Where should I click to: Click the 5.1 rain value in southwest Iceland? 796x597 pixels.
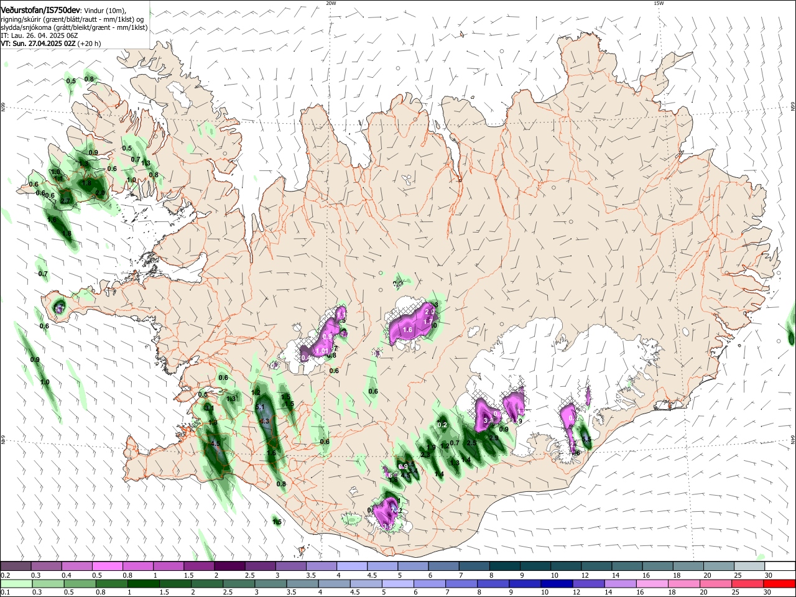click(x=260, y=407)
